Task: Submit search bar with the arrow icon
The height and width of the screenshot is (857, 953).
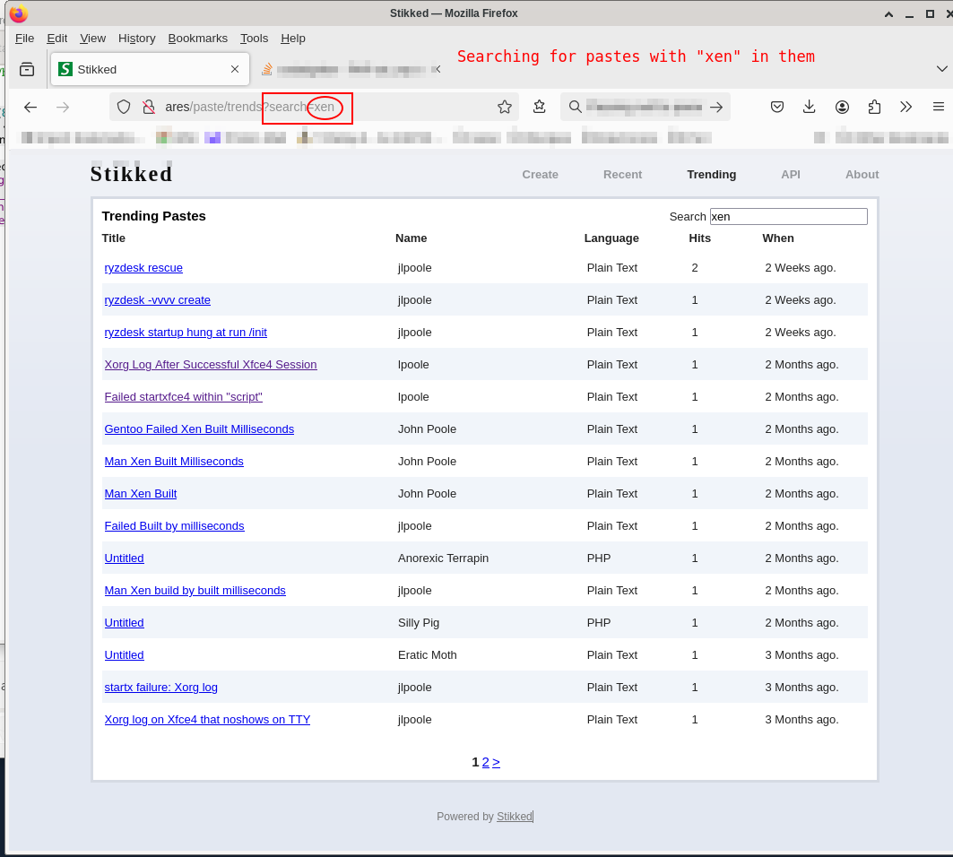Action: pyautogui.click(x=716, y=108)
